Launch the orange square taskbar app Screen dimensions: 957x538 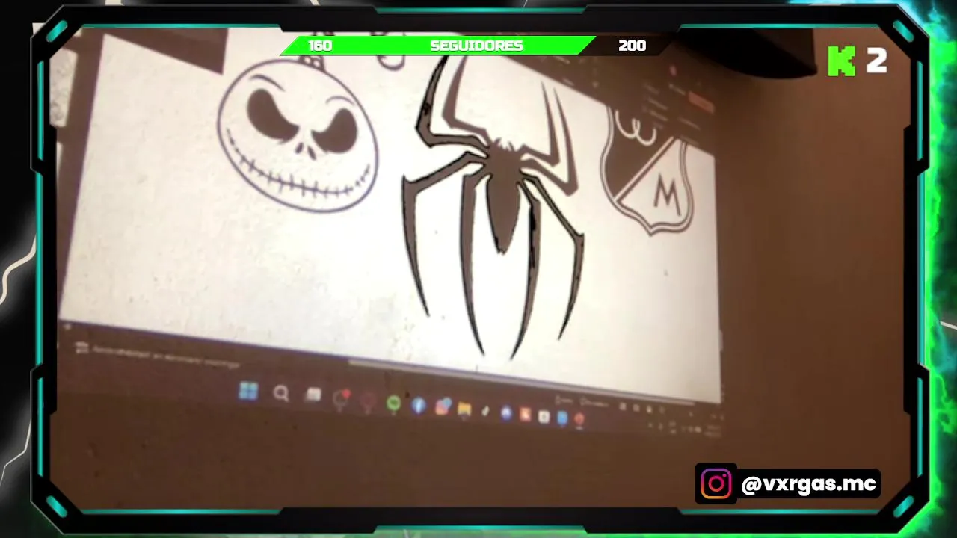(525, 415)
